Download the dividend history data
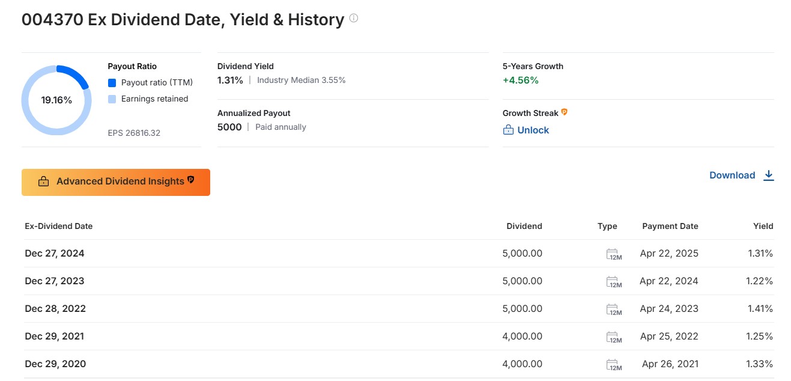This screenshot has height=381, width=791. point(742,175)
